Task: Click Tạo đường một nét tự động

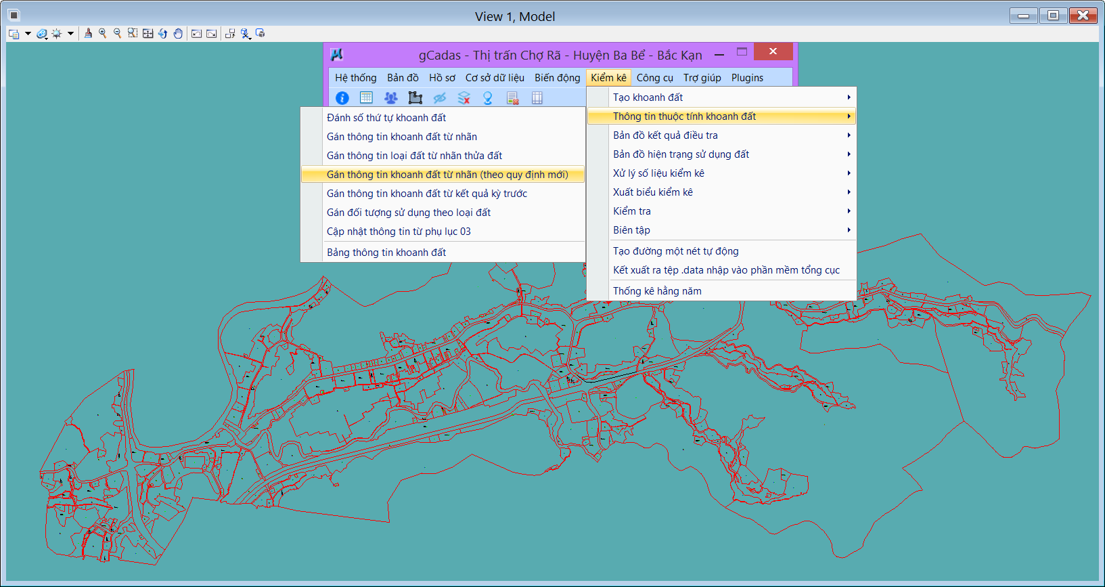Action: coord(675,251)
